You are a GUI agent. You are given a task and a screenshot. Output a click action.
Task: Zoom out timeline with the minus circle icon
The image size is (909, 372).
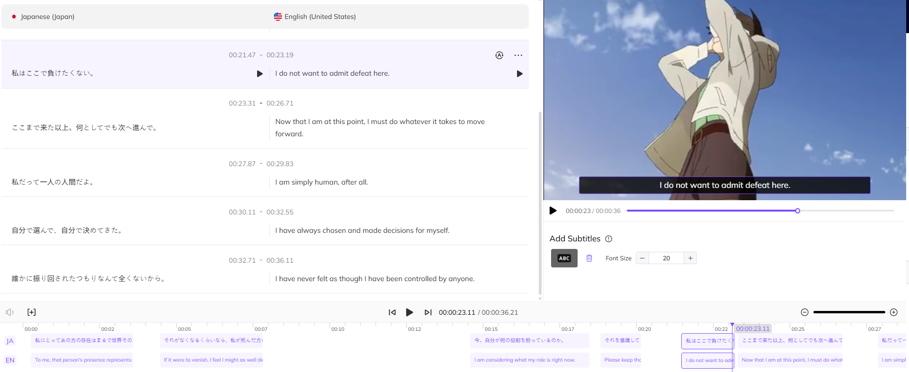[804, 312]
